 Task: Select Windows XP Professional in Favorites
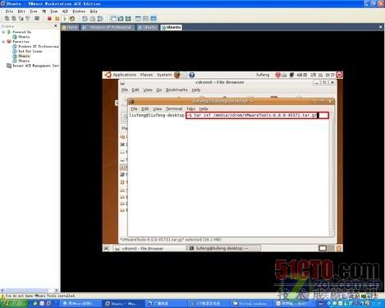pos(39,46)
